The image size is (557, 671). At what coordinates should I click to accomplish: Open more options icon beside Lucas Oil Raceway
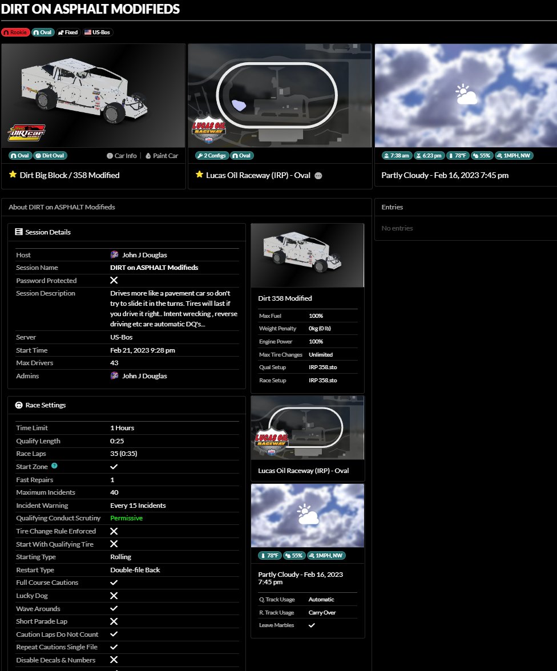[x=318, y=176]
